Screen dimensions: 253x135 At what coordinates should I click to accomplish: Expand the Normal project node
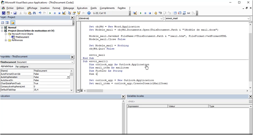2,28
